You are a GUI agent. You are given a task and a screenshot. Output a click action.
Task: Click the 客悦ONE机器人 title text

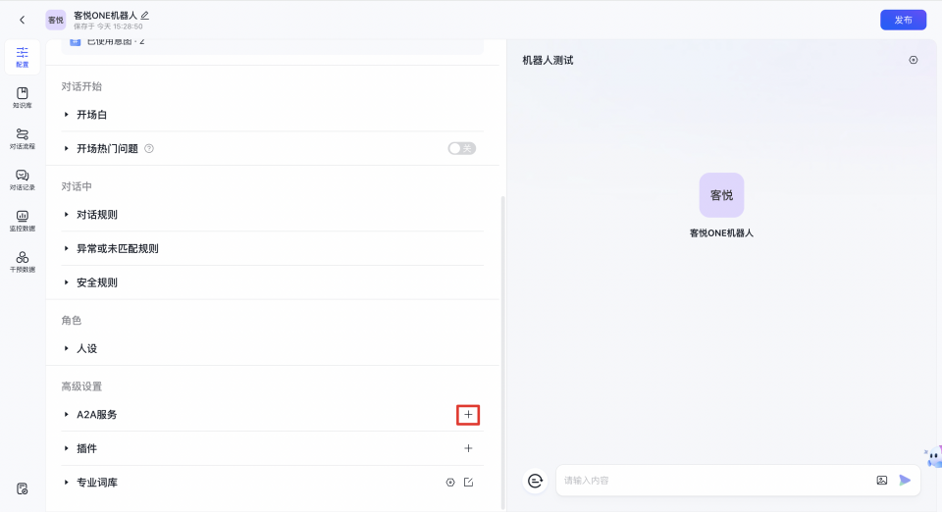tap(105, 15)
